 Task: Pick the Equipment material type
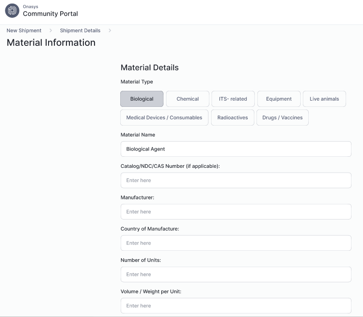pyautogui.click(x=279, y=99)
